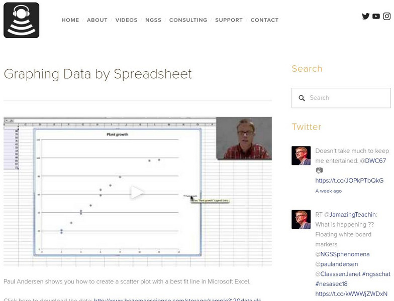Screen dimensions: 394x301
Task: Click the first tweet's profile avatar
Action: pyautogui.click(x=301, y=156)
